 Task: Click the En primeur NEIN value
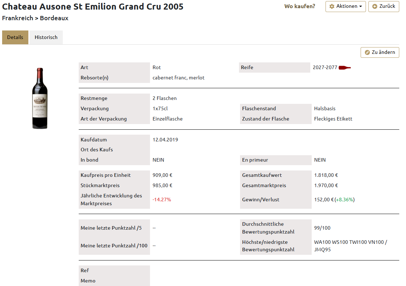tap(320, 160)
